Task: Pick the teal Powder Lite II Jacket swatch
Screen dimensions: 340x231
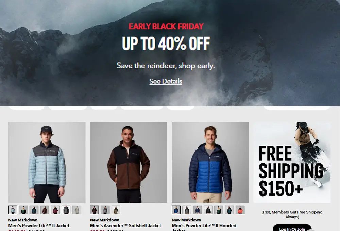Action: (x=34, y=210)
